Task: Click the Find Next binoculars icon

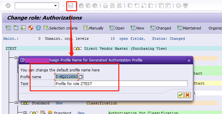Action: click(119, 6)
